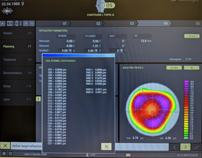Switch ablation profile to 3D view
The width and height of the screenshot is (202, 158).
(192, 68)
